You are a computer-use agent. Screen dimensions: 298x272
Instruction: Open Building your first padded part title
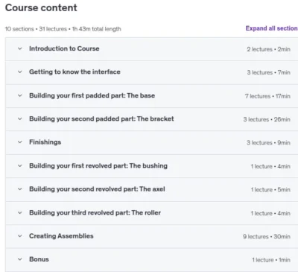coord(92,95)
